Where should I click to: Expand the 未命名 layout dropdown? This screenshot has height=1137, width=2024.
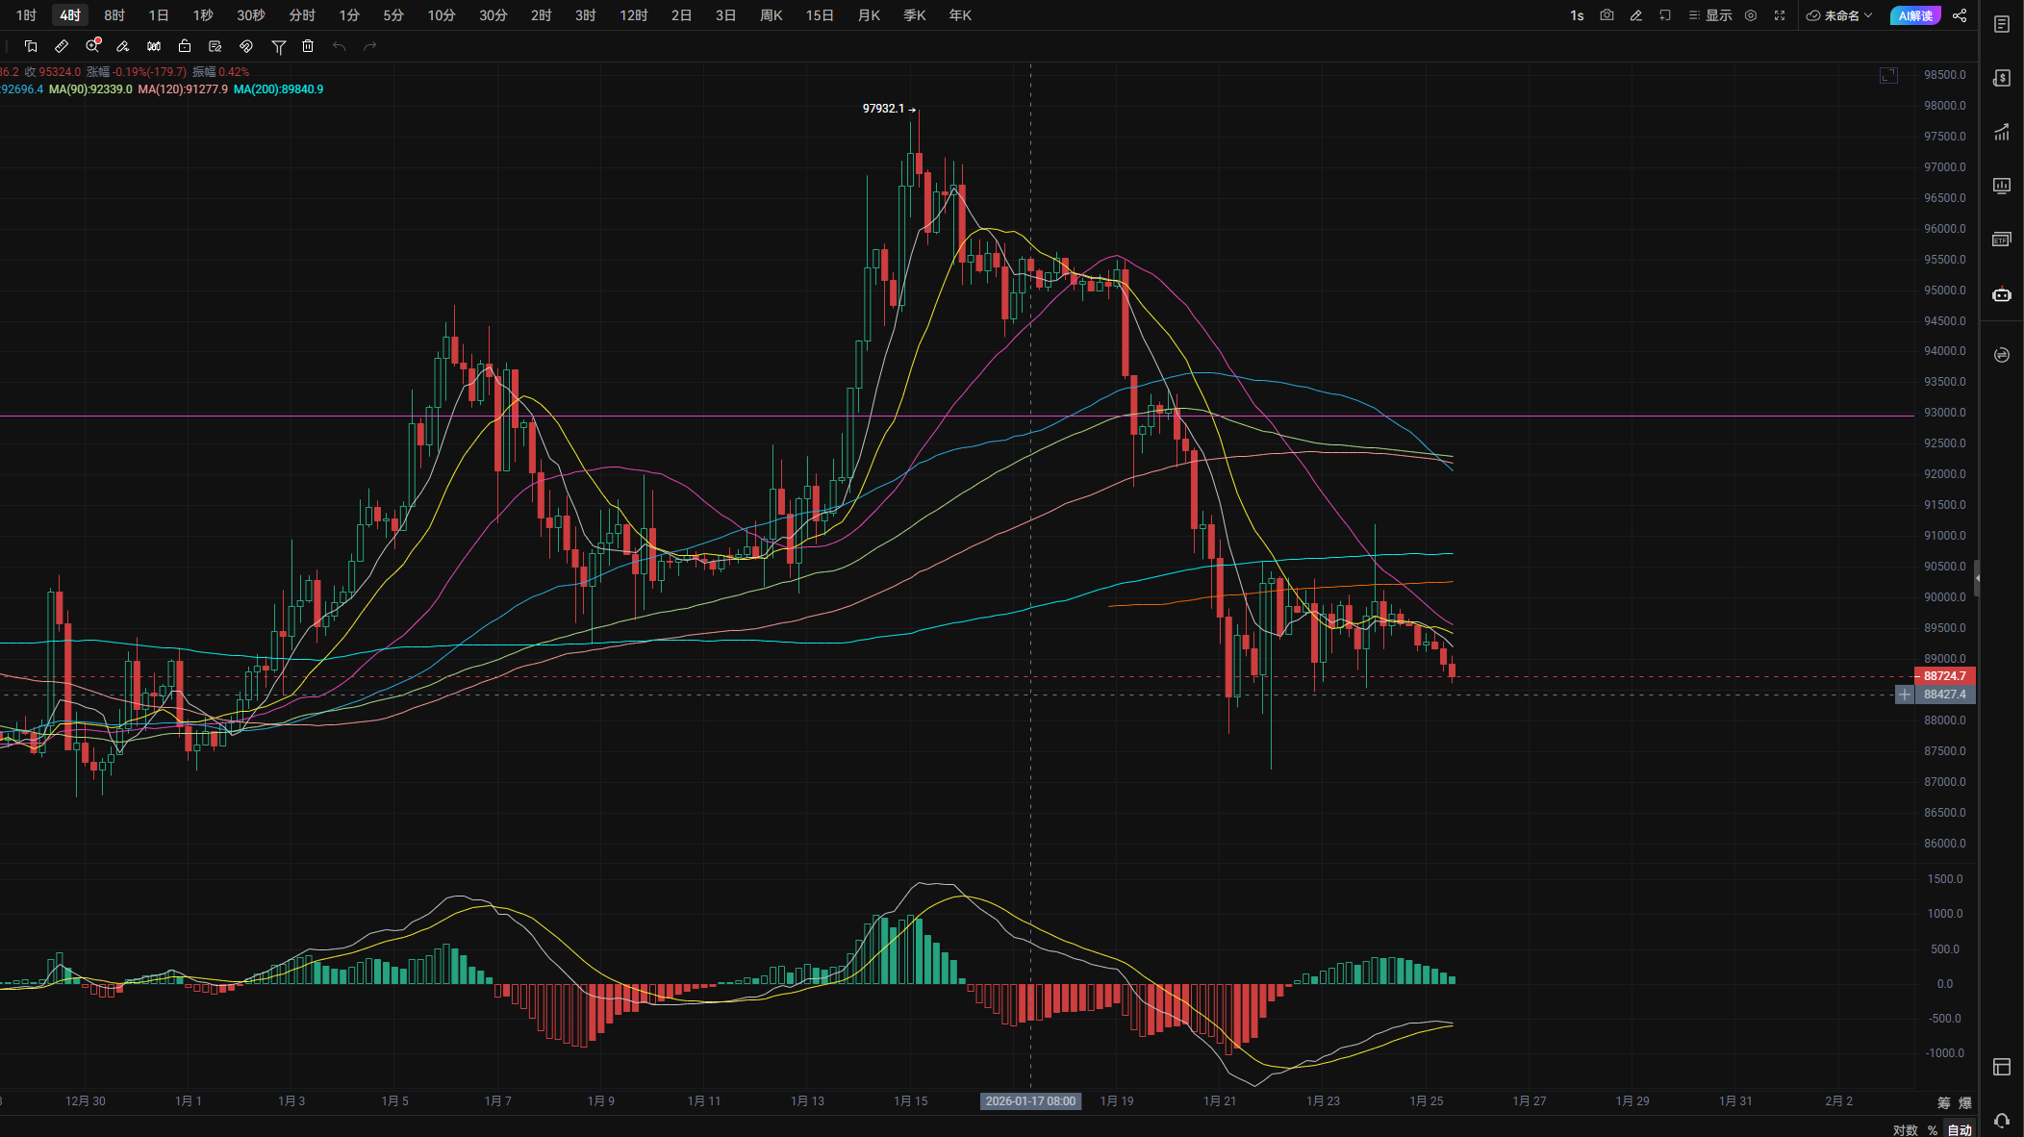point(1839,15)
